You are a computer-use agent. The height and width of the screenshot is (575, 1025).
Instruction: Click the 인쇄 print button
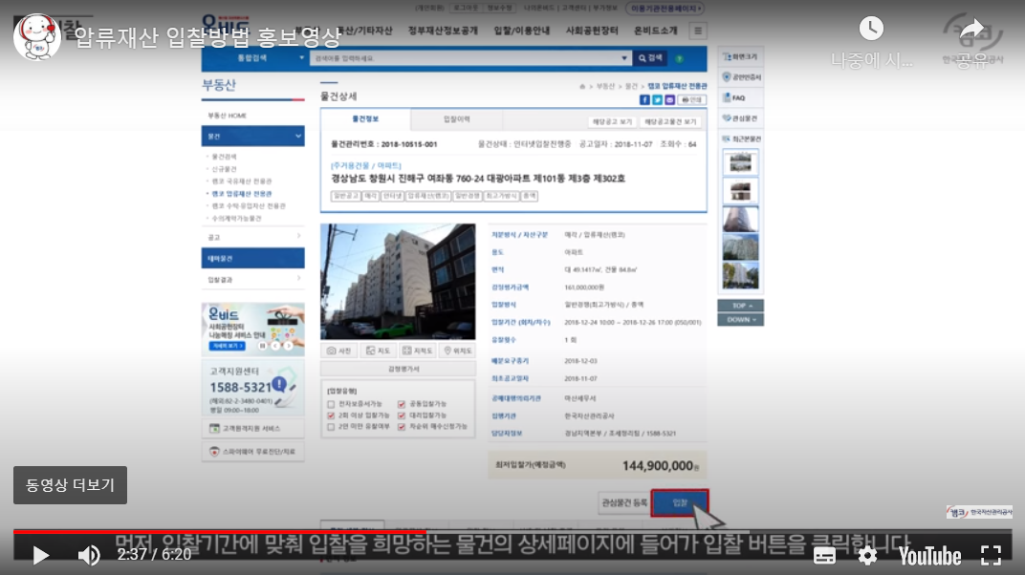click(691, 100)
